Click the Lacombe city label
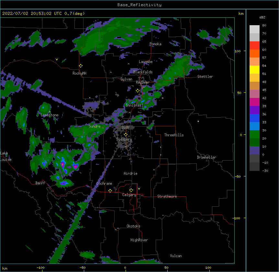Screen dimensions: 279x272 pyautogui.click(x=146, y=62)
